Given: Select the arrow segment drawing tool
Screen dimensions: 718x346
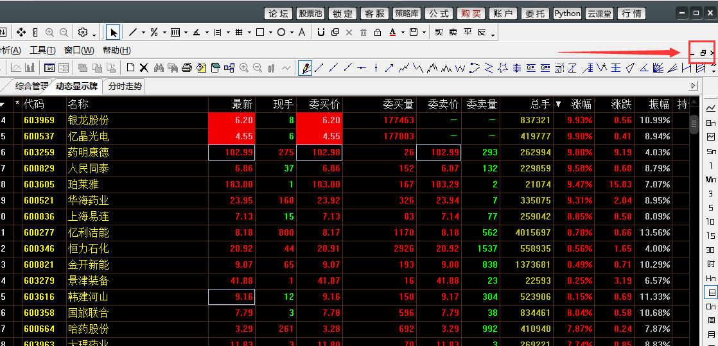Looking at the screenshot, I should point(389,68).
